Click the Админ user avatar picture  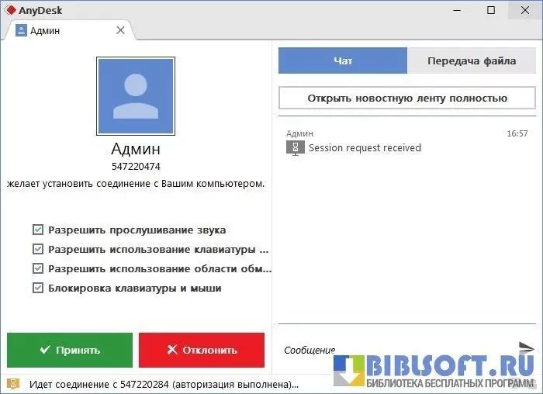[x=136, y=96]
